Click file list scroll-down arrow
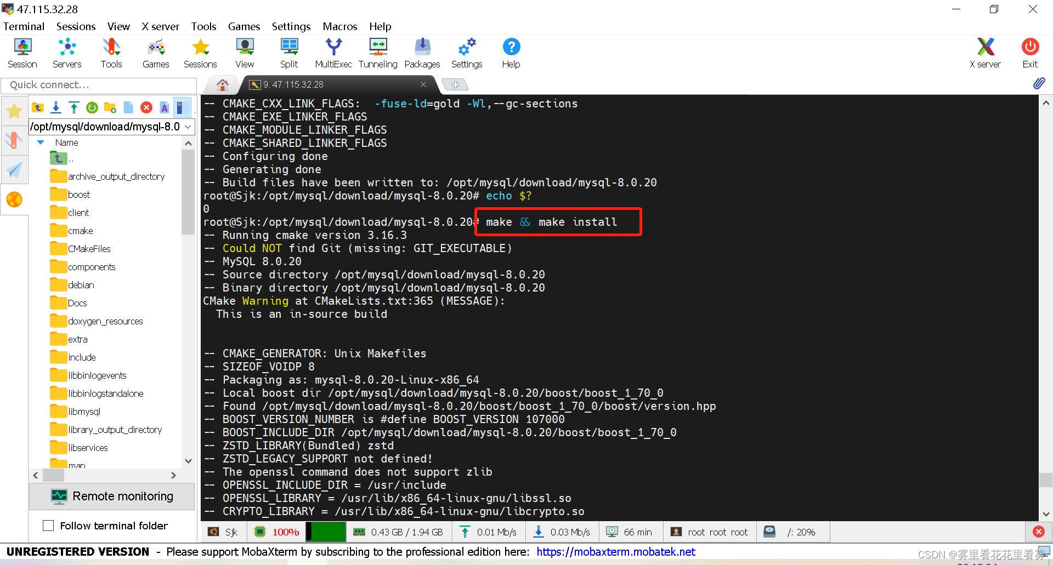The width and height of the screenshot is (1053, 565). click(188, 461)
